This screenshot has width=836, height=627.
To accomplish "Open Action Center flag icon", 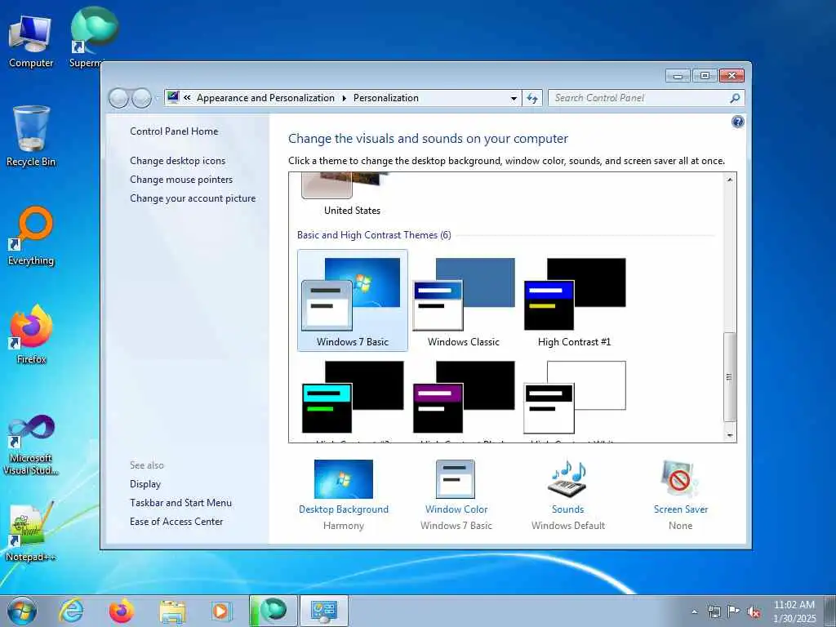I will click(x=734, y=611).
